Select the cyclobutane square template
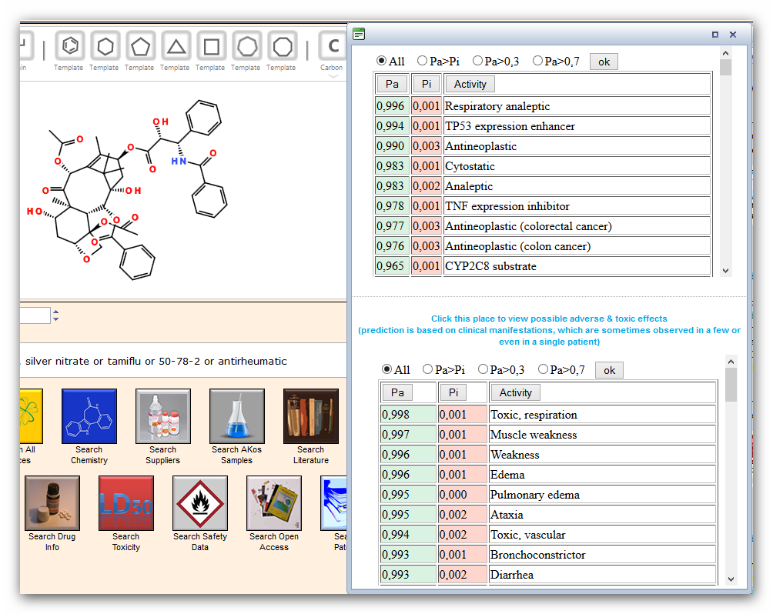 click(212, 46)
